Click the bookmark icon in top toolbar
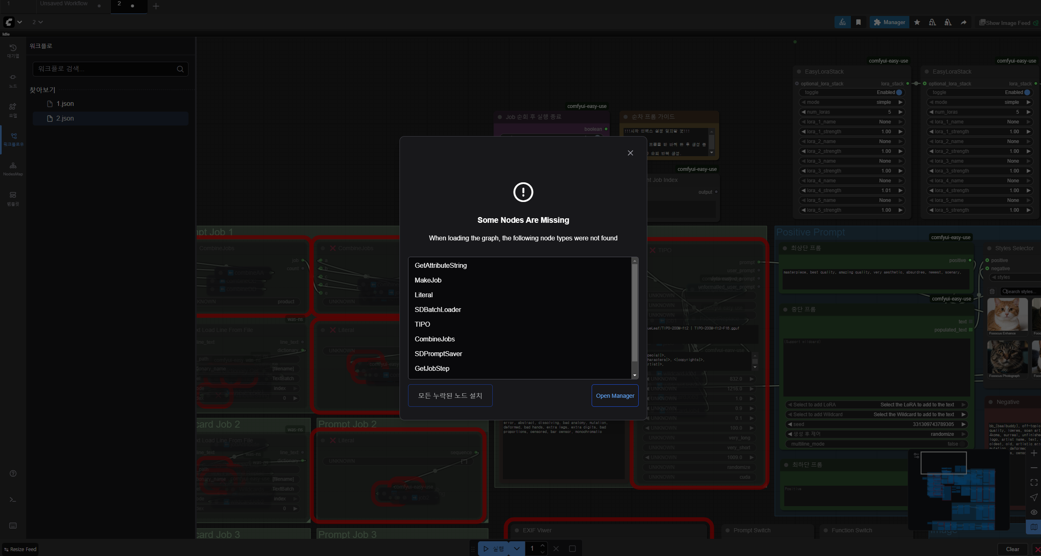 (858, 22)
